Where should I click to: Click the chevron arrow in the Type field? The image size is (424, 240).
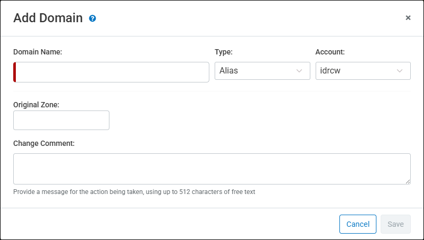coord(299,71)
